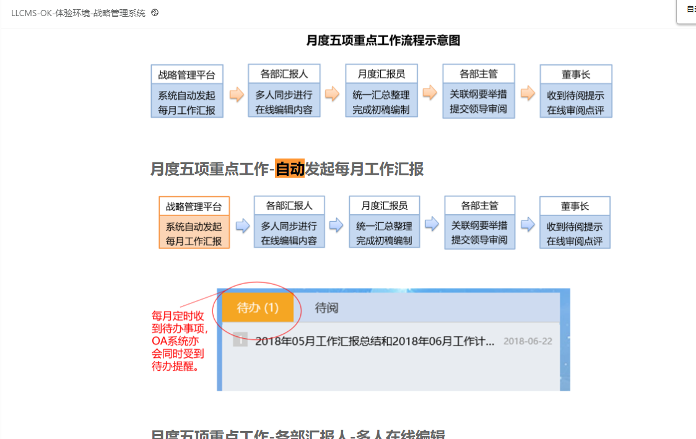Click heading text 发起每月工作汇报

[x=365, y=168]
